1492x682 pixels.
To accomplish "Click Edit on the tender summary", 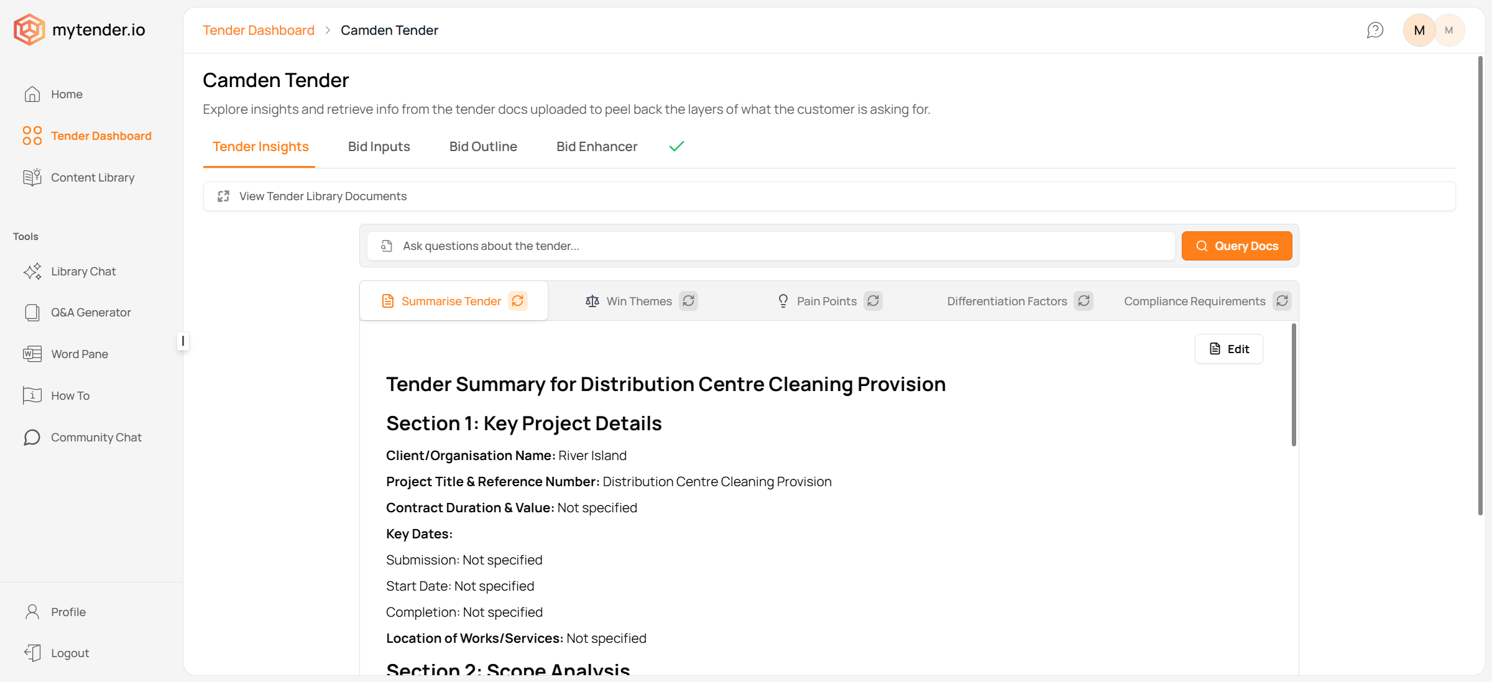I will 1228,349.
